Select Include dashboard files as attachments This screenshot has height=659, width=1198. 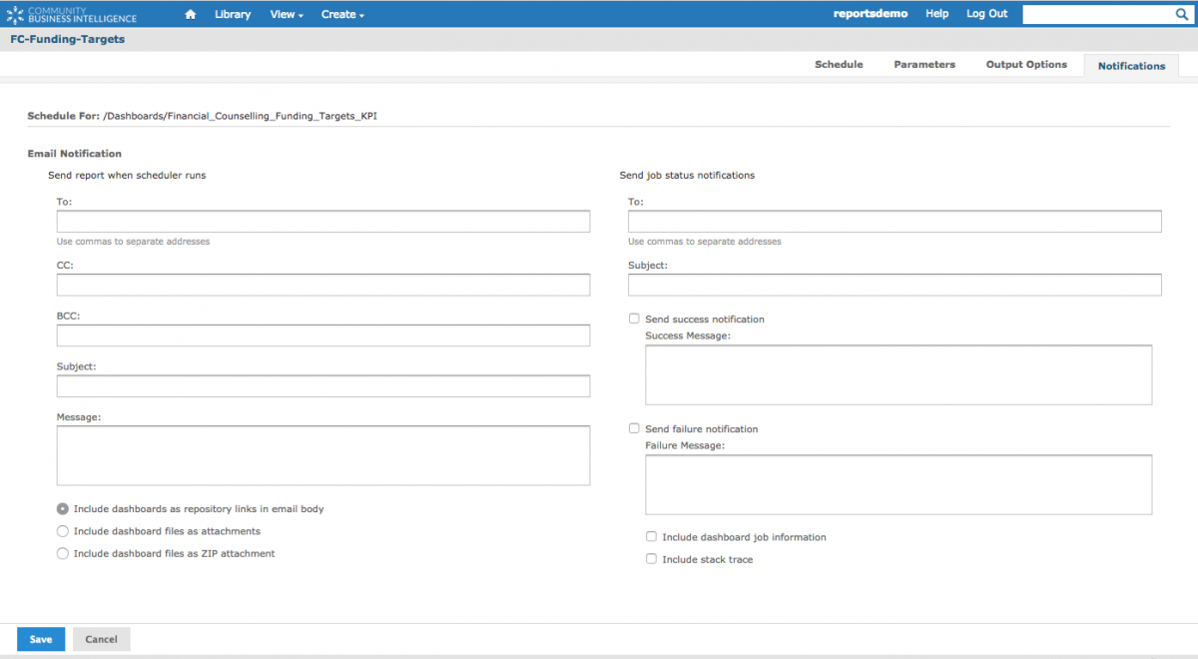[63, 531]
